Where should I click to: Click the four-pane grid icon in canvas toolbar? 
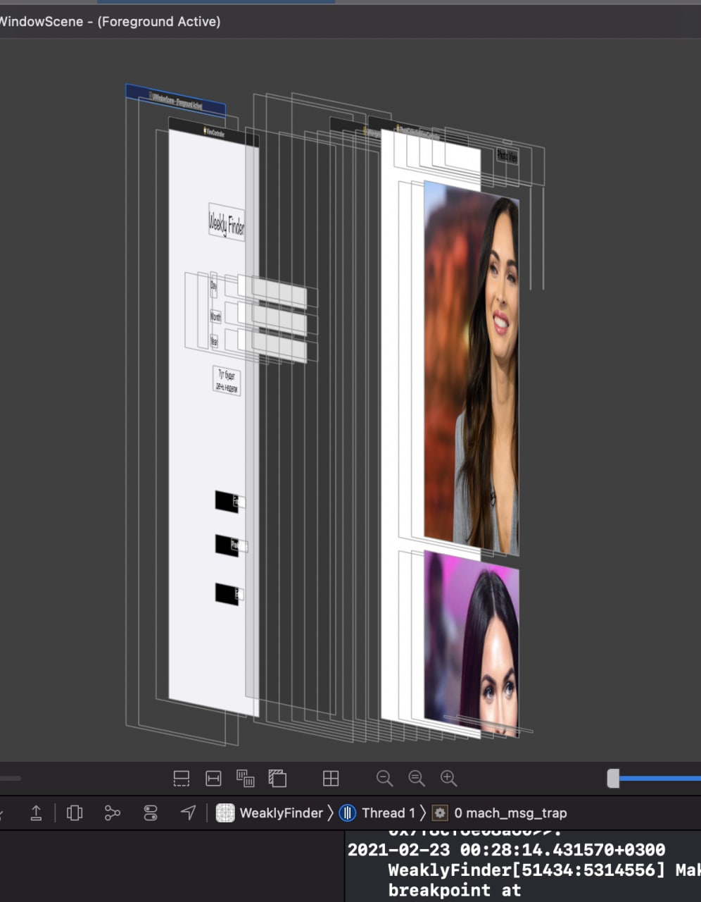[331, 778]
